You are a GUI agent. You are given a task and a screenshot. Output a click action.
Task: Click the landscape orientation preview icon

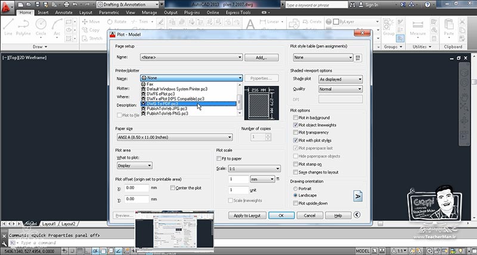(x=358, y=196)
